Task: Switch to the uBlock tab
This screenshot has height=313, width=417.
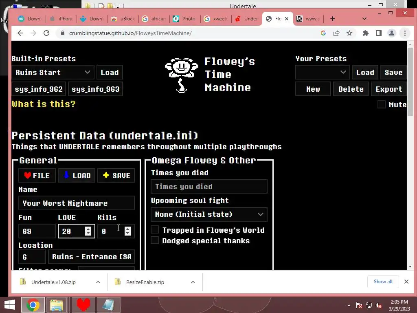Action: [x=123, y=19]
